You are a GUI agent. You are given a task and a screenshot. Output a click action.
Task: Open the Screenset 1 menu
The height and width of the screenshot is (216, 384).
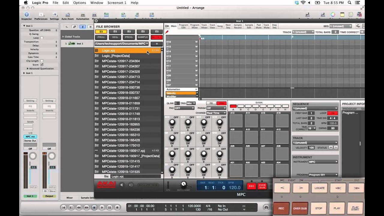click(117, 3)
